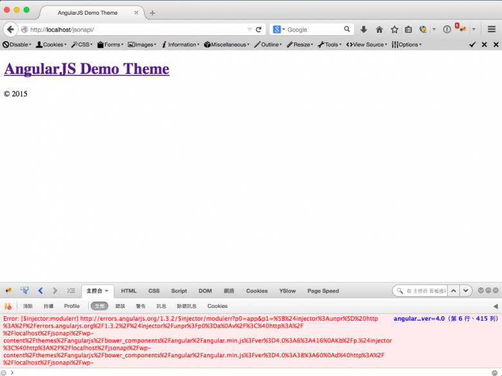This screenshot has width=502, height=376.
Task: Open the Outline dropdown menu
Action: 268,45
